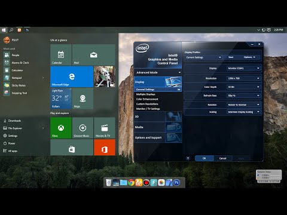Open the Options dropdown in Display Profiles

[x=249, y=57]
